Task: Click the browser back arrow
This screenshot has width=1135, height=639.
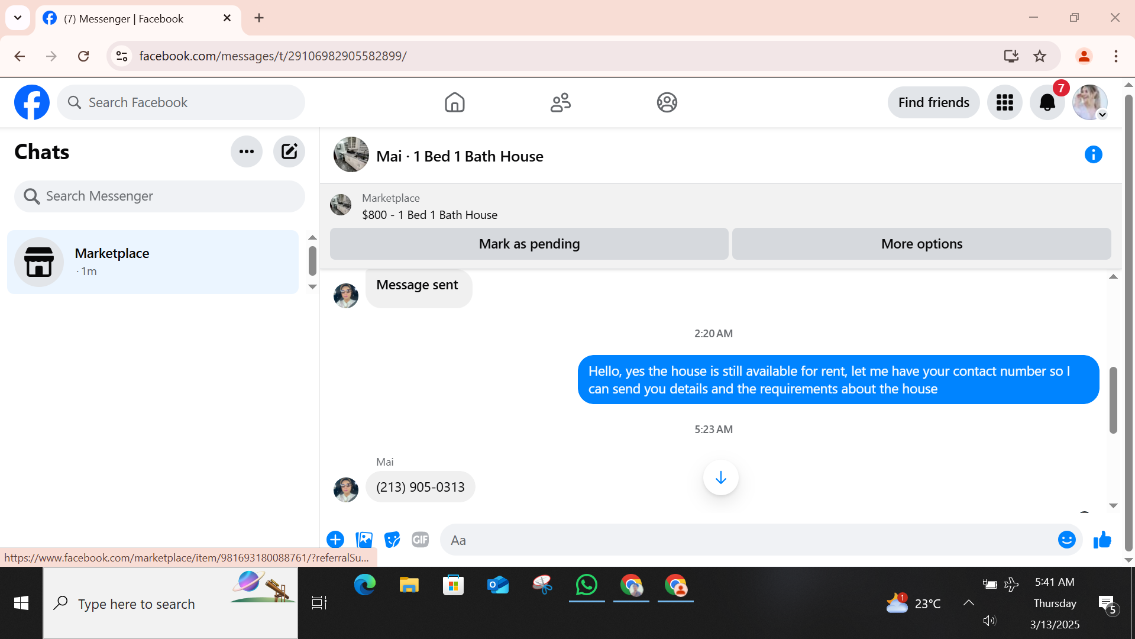Action: (20, 56)
